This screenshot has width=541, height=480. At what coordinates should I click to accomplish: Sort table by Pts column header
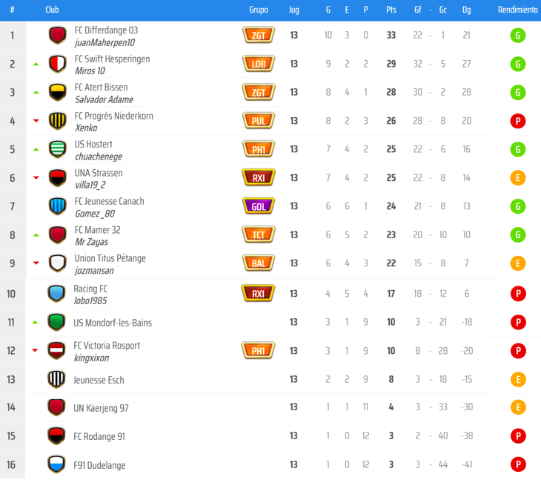click(391, 10)
